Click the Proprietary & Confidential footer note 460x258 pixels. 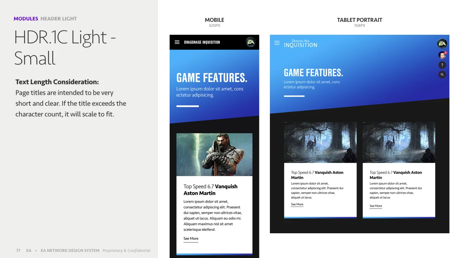click(126, 250)
